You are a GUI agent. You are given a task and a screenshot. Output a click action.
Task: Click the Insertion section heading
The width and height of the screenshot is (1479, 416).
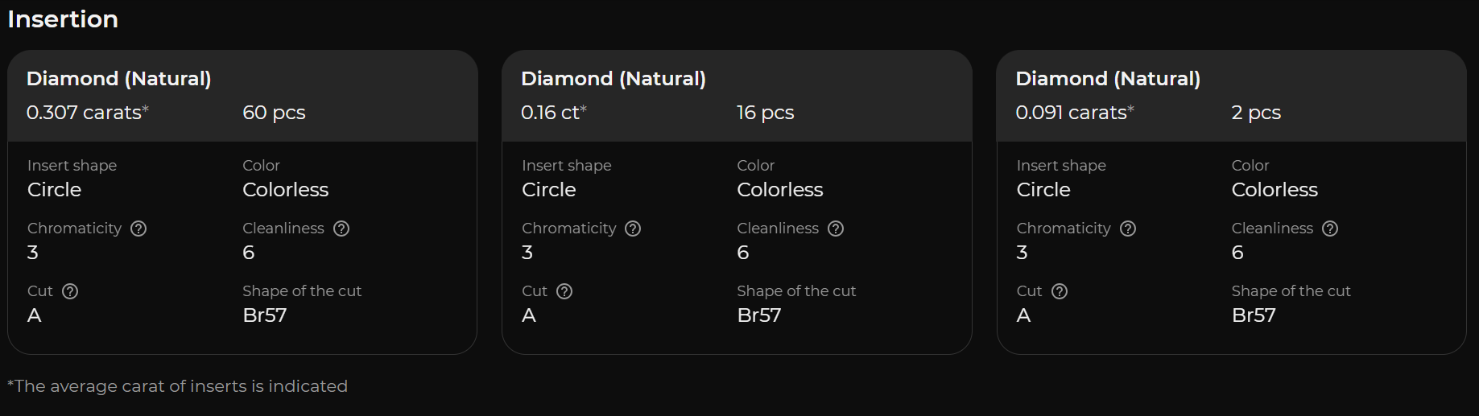coord(63,19)
